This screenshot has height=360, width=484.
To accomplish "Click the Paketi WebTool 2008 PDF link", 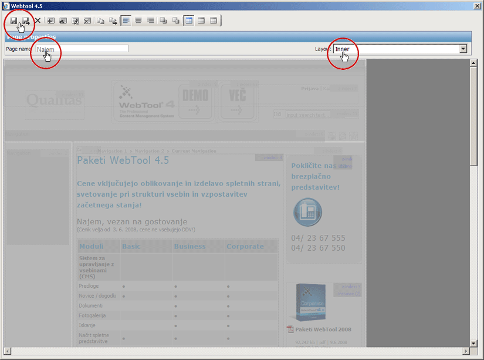I will pos(323,329).
